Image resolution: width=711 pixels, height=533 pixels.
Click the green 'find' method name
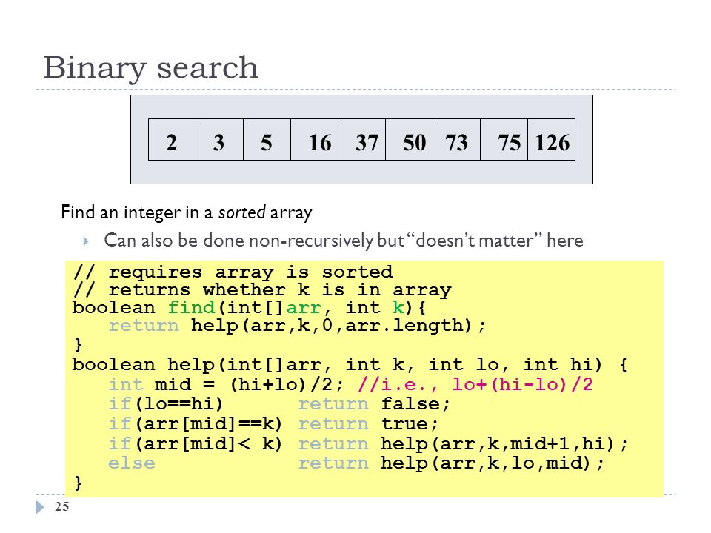click(191, 307)
